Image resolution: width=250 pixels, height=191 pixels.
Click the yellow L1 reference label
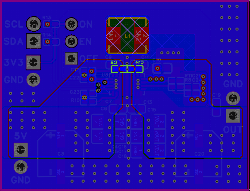(127, 36)
